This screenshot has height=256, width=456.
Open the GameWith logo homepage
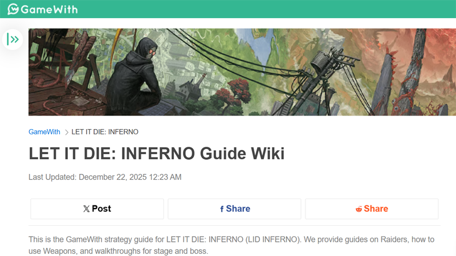[x=42, y=9]
